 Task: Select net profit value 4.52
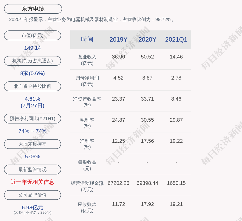119,78
